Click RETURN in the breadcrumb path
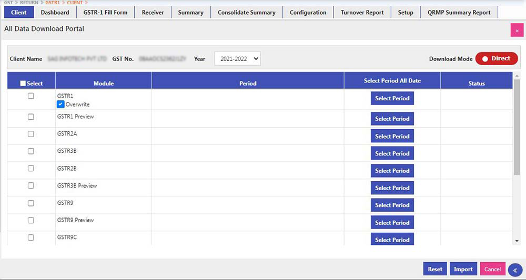Viewport: 526px width, 280px height. click(28, 3)
